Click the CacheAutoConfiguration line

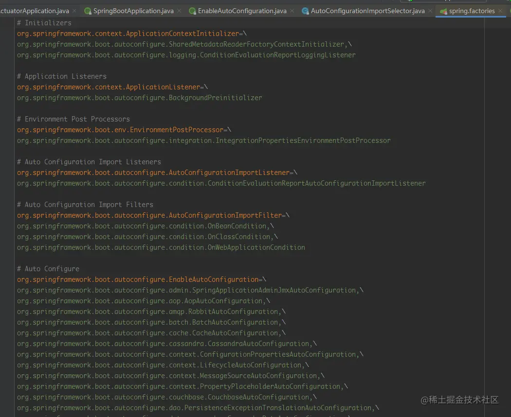tap(151, 333)
